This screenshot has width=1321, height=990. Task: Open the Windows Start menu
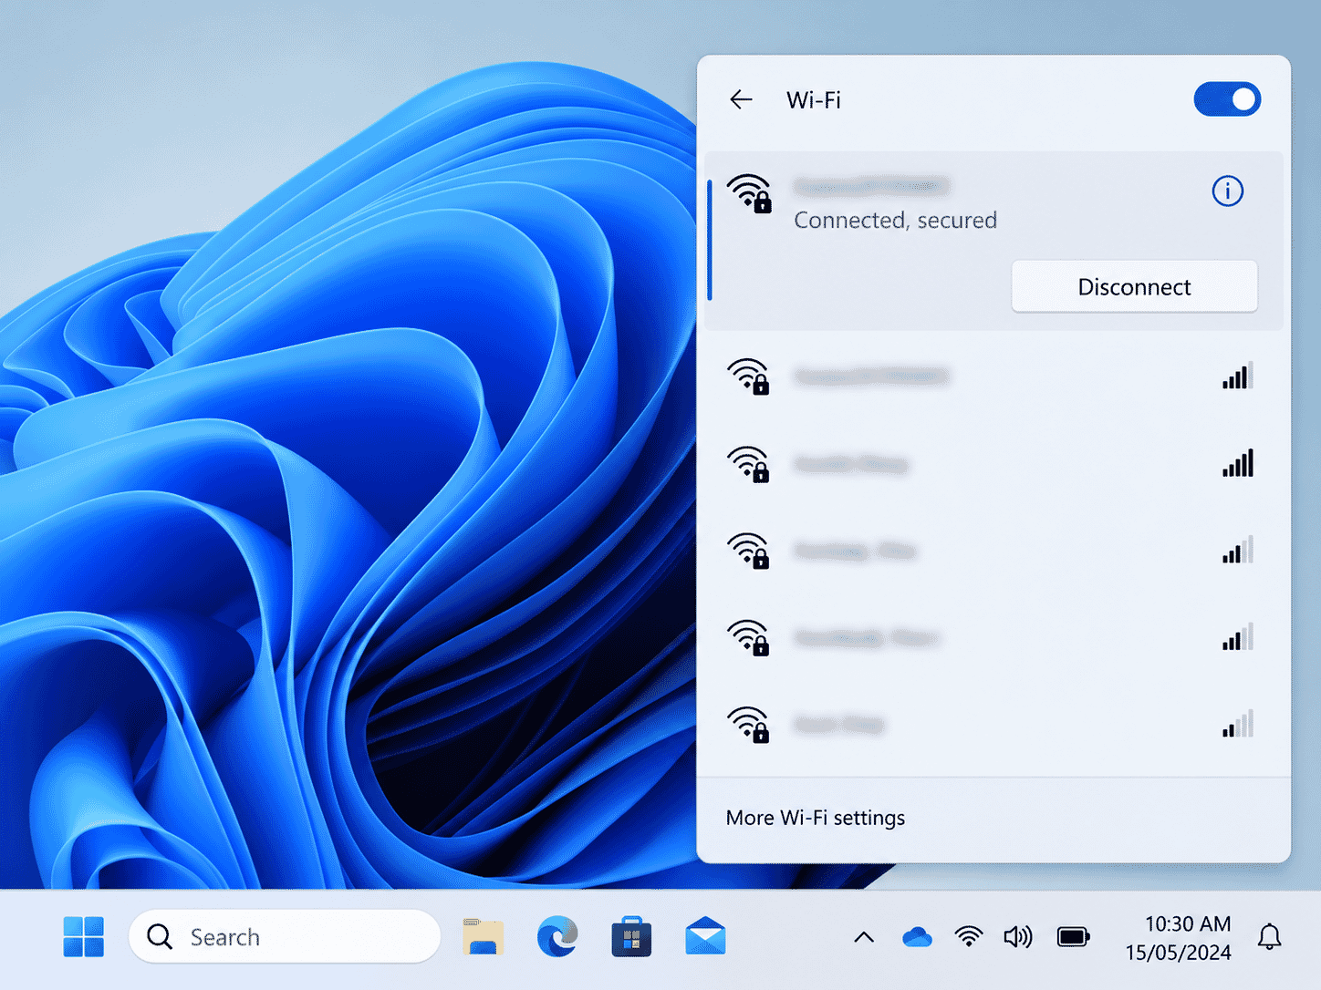(x=83, y=937)
